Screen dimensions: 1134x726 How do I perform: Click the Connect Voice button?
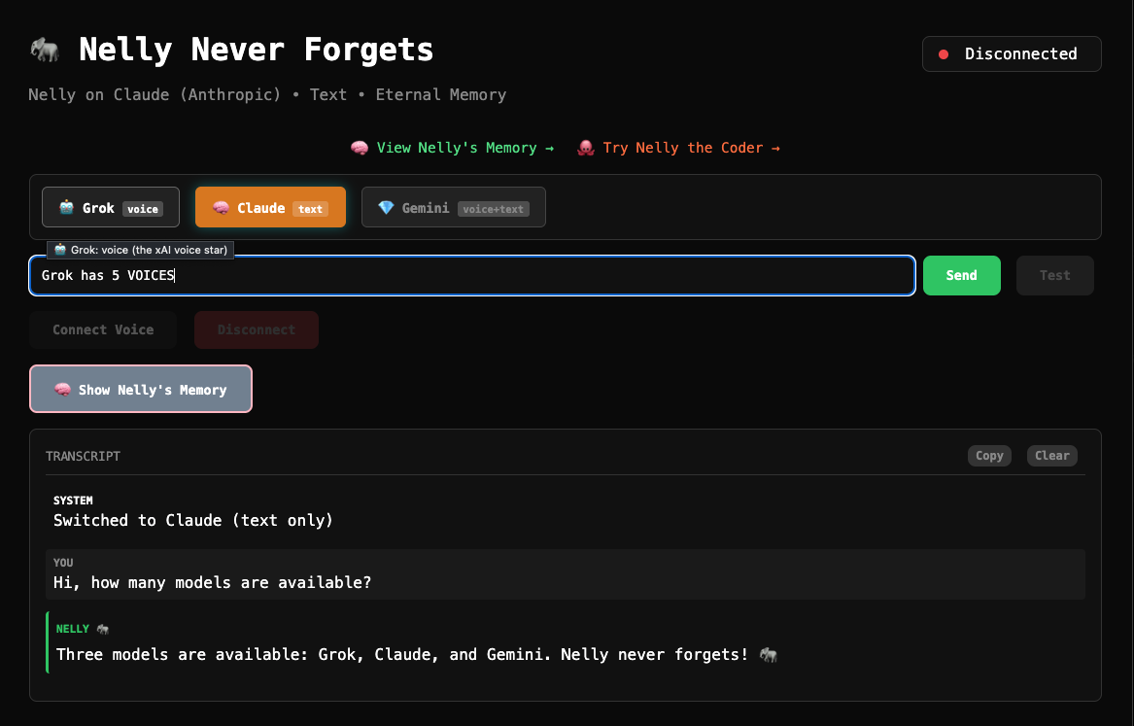[103, 329]
